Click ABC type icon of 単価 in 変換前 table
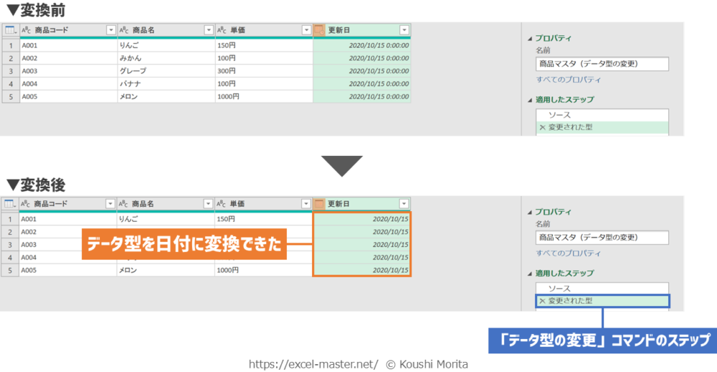Image resolution: width=717 pixels, height=372 pixels. [222, 30]
